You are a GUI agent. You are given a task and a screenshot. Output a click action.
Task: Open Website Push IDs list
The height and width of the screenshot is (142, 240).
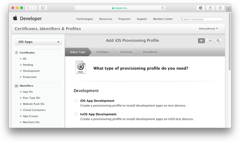click(x=34, y=104)
